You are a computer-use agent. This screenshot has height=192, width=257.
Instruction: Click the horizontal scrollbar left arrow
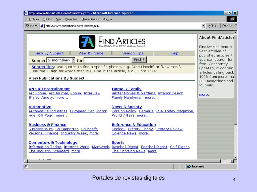[x=26, y=161]
